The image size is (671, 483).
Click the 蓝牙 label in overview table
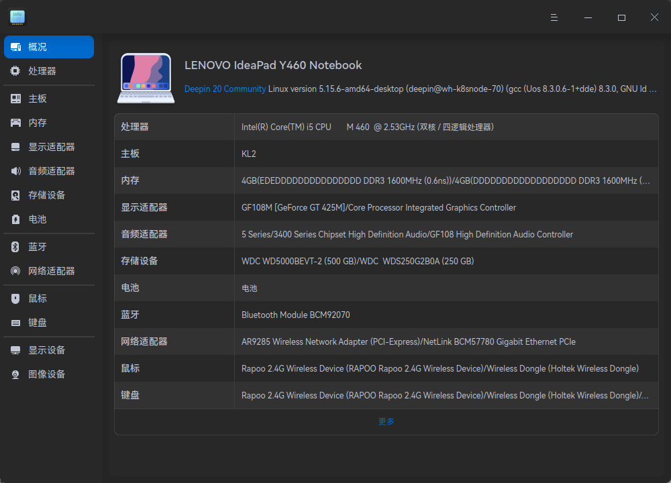(130, 315)
